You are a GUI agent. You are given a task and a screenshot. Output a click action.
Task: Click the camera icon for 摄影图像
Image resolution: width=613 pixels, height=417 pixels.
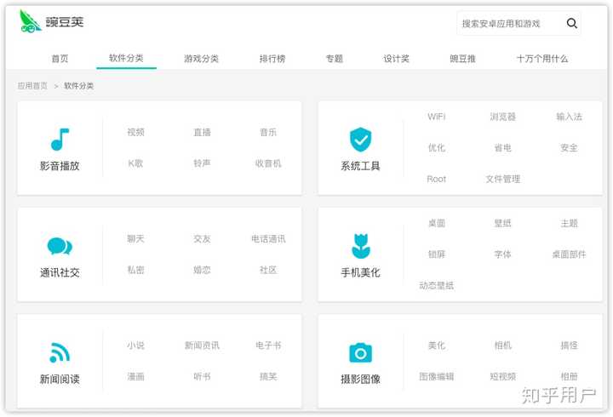pos(360,352)
